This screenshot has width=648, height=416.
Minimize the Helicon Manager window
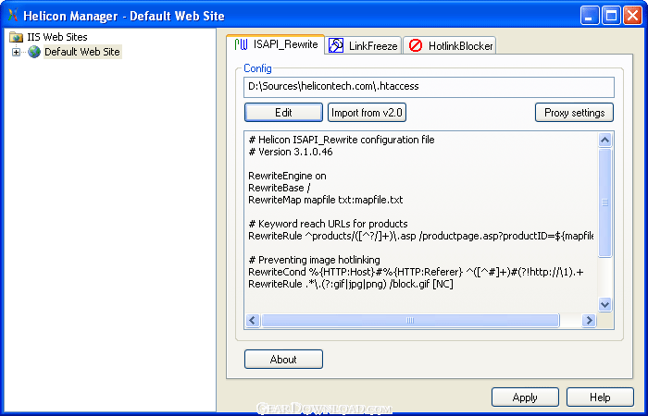[590, 16]
